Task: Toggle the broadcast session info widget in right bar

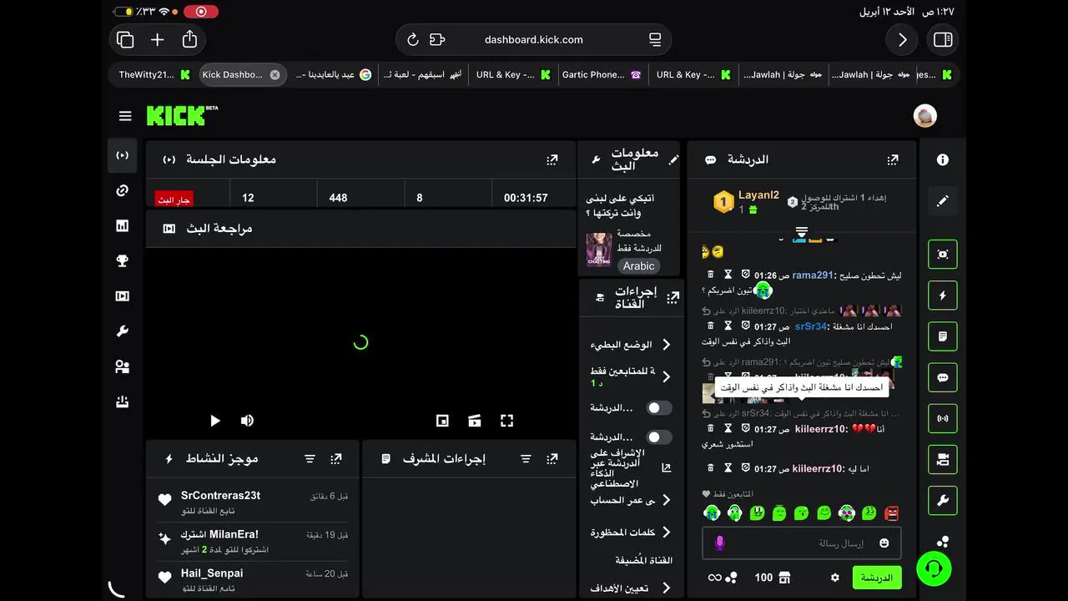Action: click(x=943, y=418)
